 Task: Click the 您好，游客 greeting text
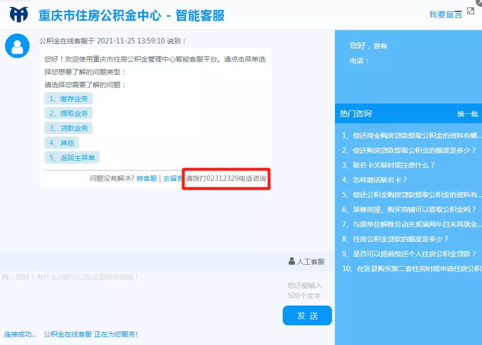(x=368, y=46)
